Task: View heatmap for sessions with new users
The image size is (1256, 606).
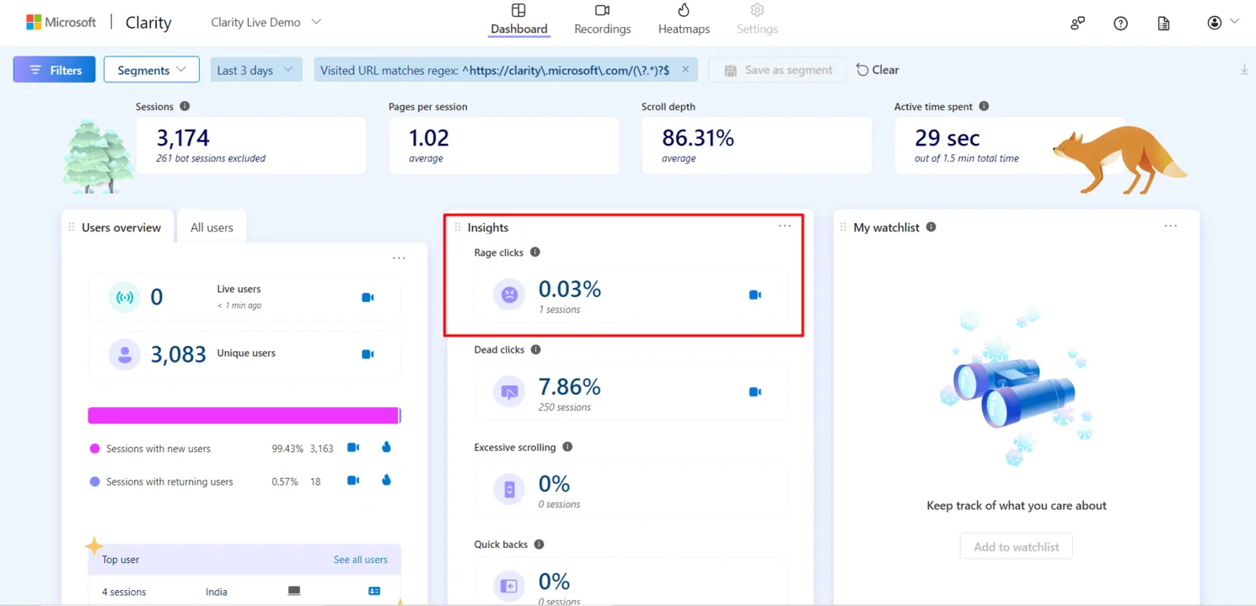Action: pyautogui.click(x=386, y=448)
